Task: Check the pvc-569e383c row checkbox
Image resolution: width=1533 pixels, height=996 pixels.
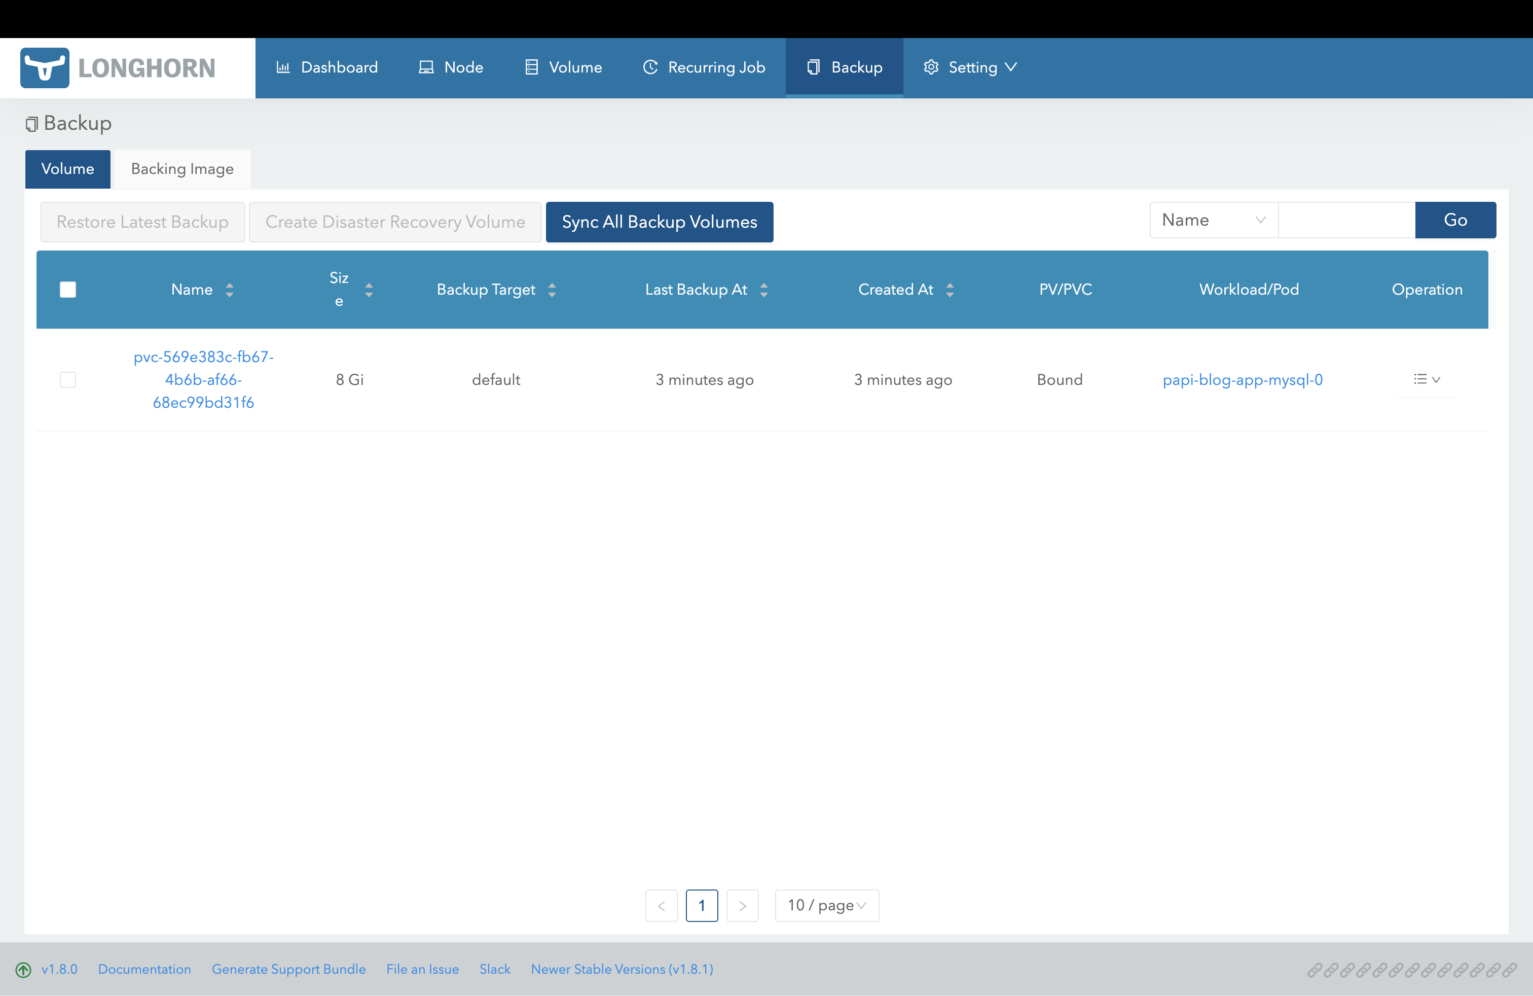Action: pyautogui.click(x=67, y=379)
